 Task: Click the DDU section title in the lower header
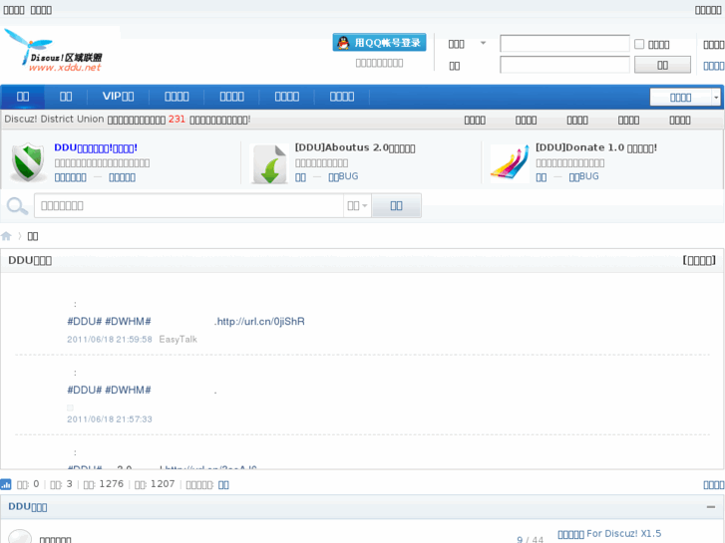click(28, 506)
